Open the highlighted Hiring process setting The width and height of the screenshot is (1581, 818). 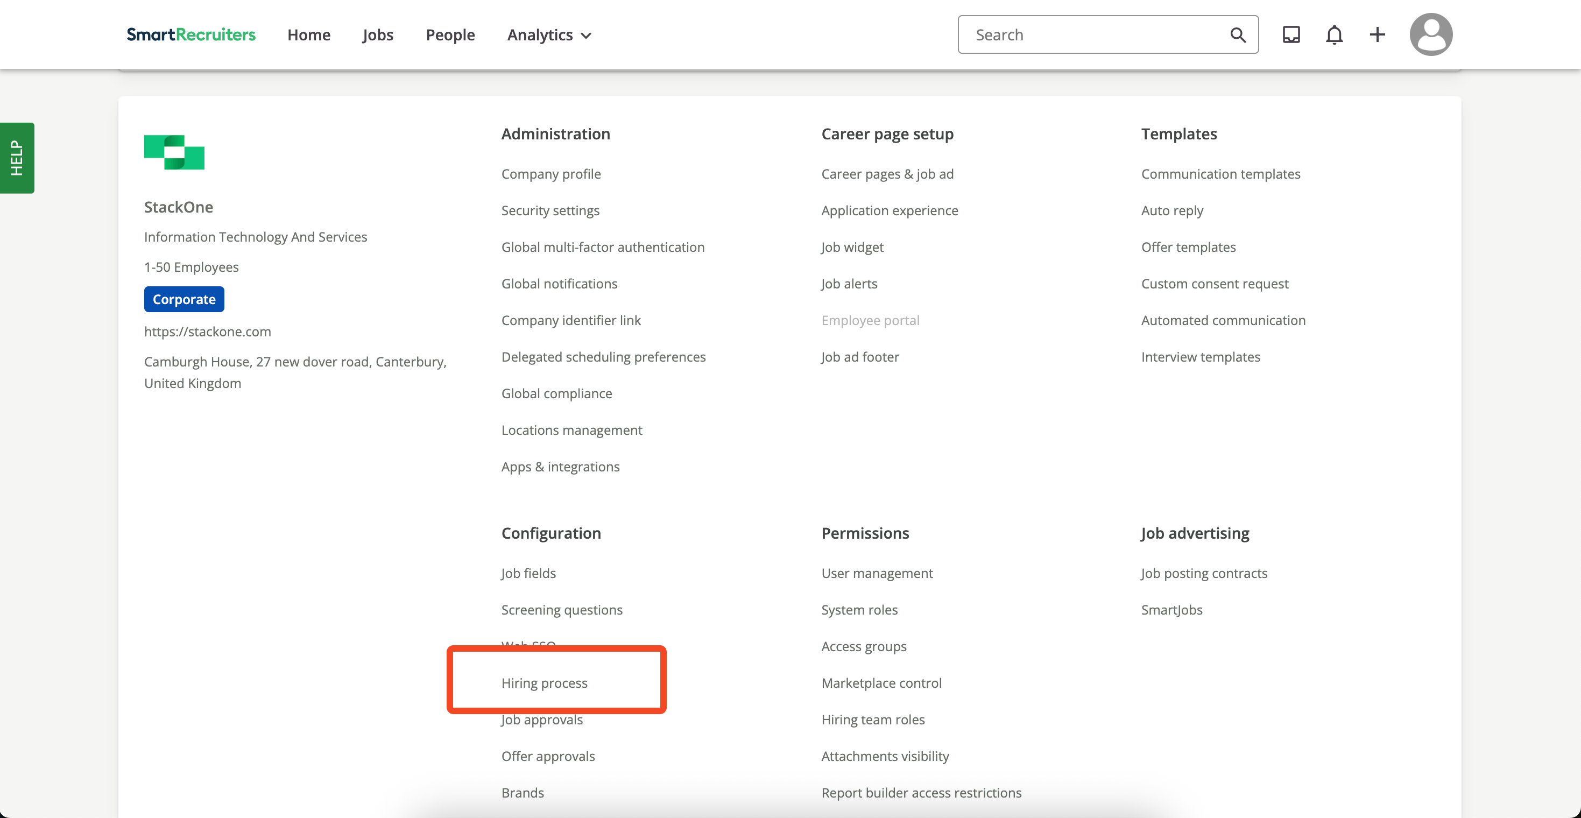click(545, 682)
